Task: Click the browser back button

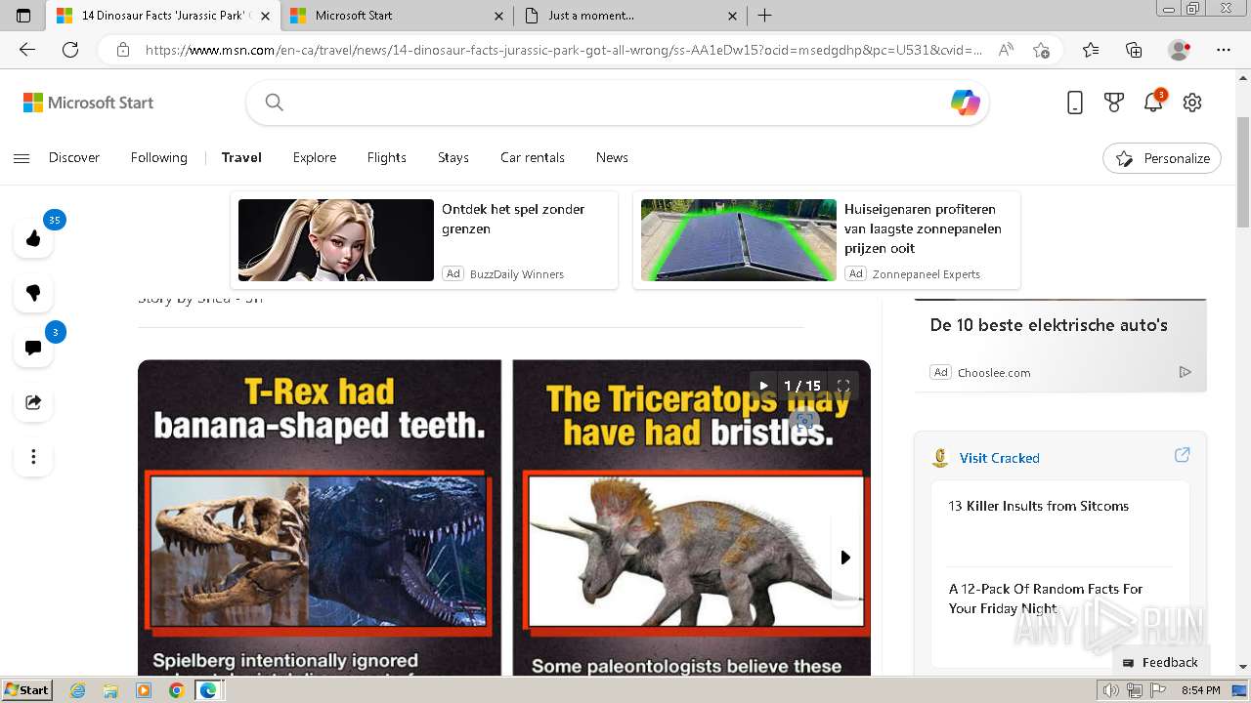Action: [x=27, y=50]
